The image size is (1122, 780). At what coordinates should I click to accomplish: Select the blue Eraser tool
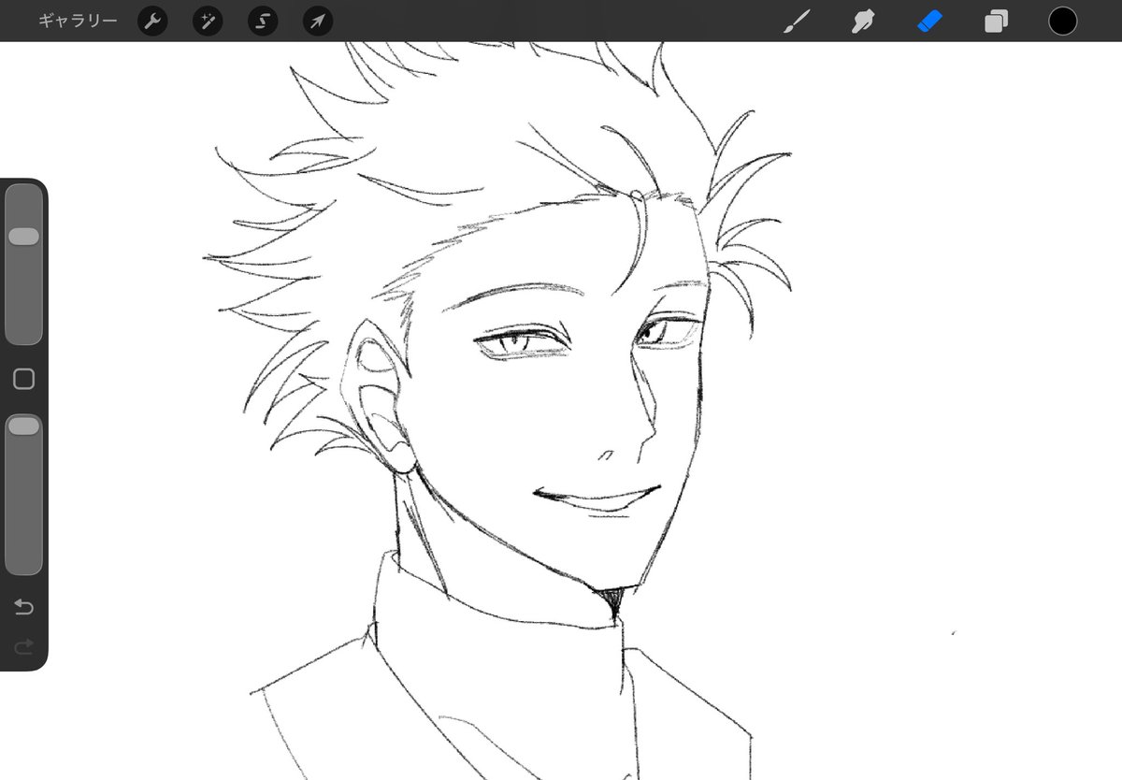(x=929, y=22)
